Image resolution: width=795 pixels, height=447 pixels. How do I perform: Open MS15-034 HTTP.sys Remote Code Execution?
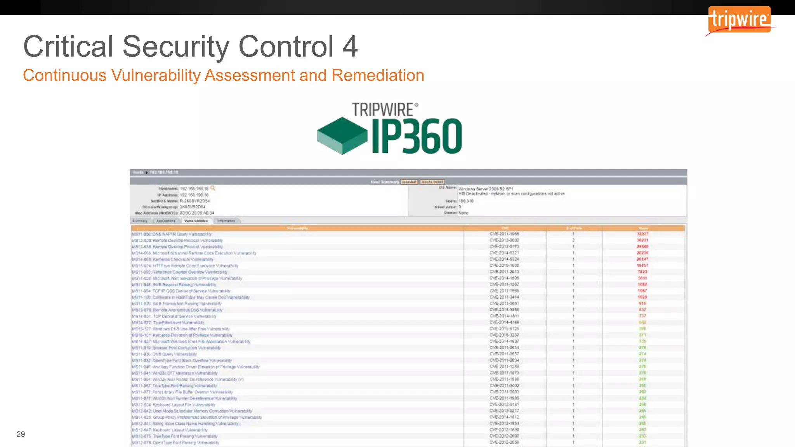tap(185, 266)
